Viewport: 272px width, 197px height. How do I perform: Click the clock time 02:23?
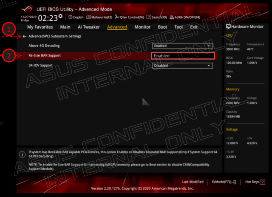pos(48,18)
